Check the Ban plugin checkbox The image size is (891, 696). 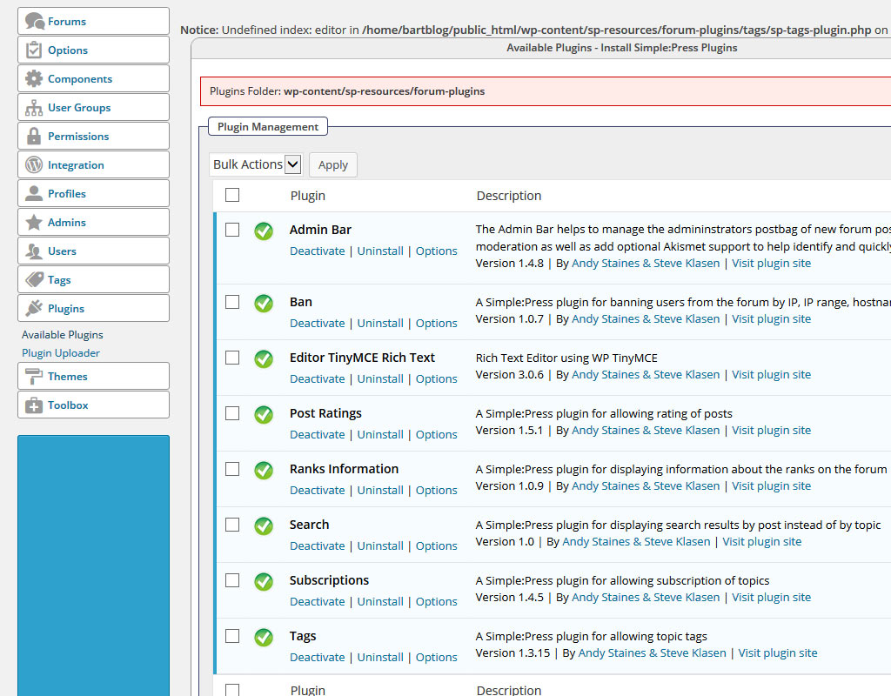click(232, 302)
